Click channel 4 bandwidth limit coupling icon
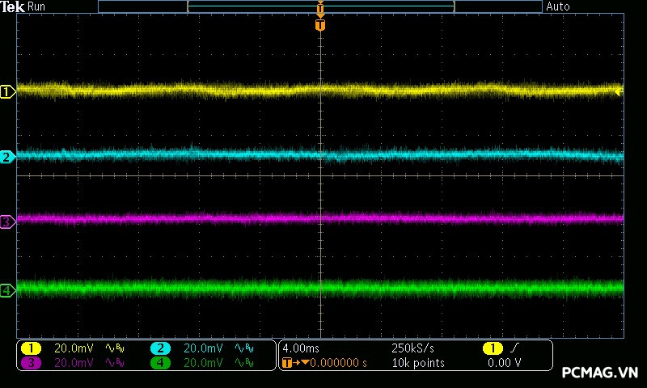647x388 pixels. coord(244,363)
